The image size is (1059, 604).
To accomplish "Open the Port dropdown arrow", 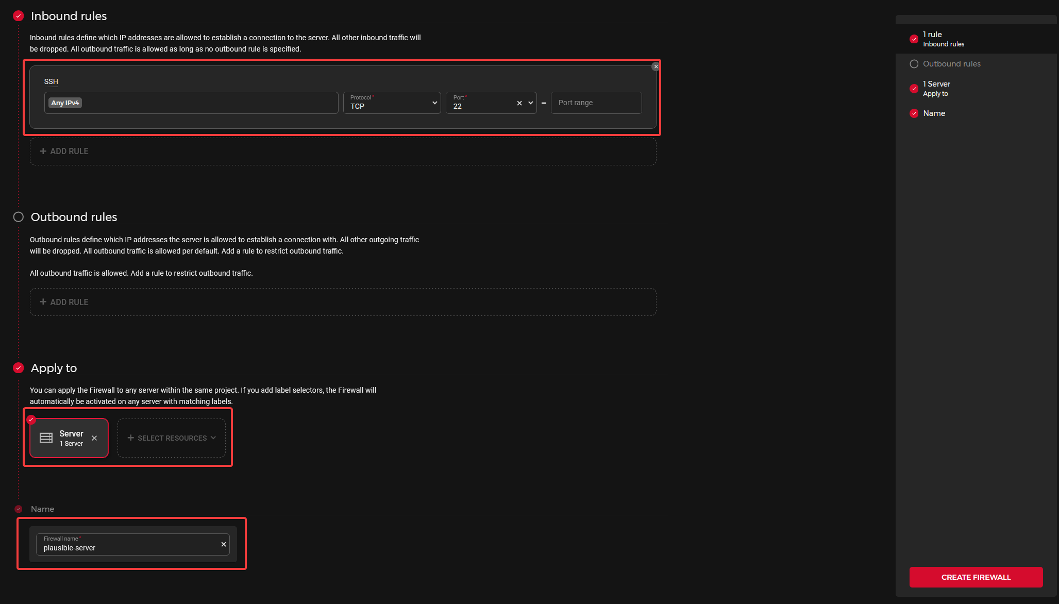I will coord(531,103).
